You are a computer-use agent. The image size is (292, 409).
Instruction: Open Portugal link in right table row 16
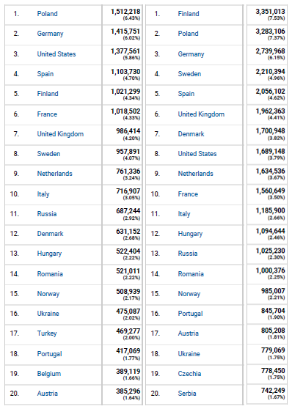tap(190, 314)
